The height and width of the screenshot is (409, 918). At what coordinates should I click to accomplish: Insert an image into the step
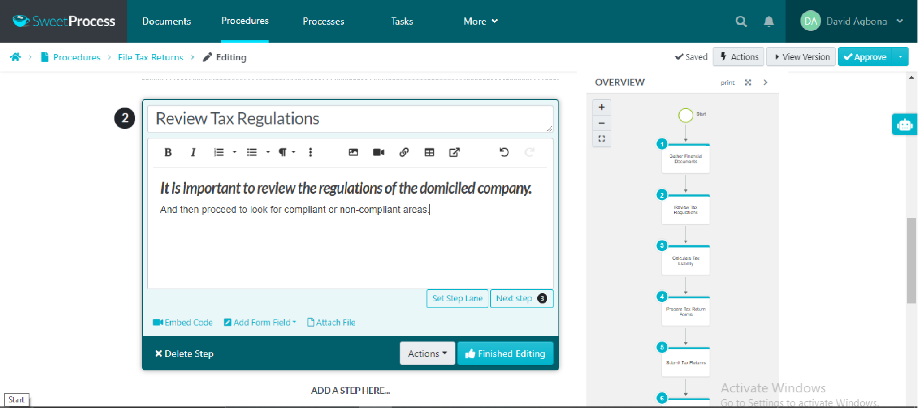point(353,153)
